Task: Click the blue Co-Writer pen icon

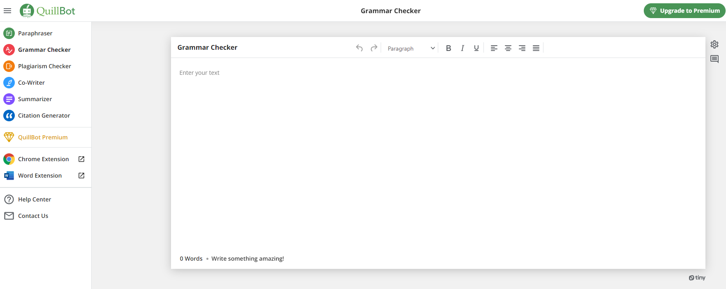Action: [9, 83]
